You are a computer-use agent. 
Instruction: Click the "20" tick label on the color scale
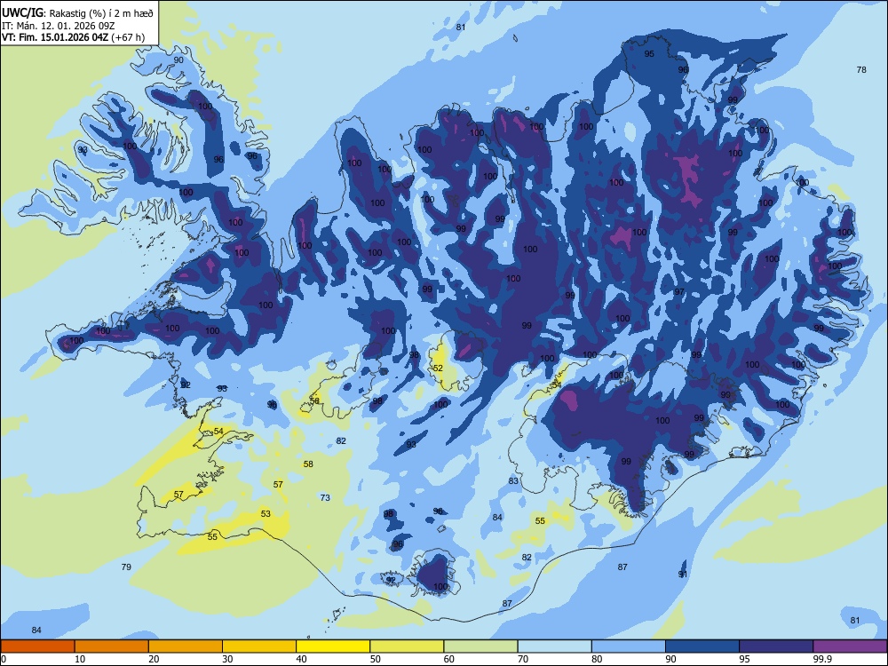click(x=154, y=659)
